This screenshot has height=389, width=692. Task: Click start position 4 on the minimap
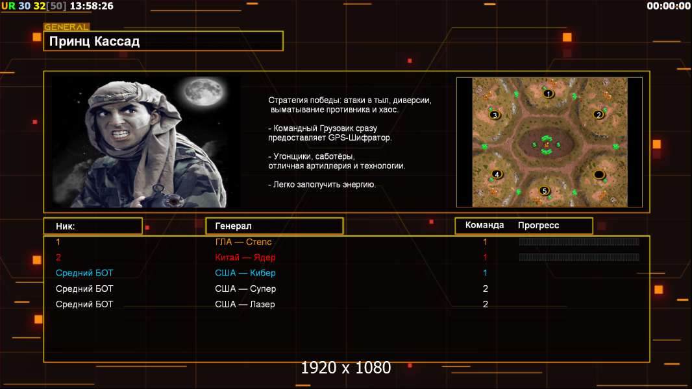click(x=497, y=174)
